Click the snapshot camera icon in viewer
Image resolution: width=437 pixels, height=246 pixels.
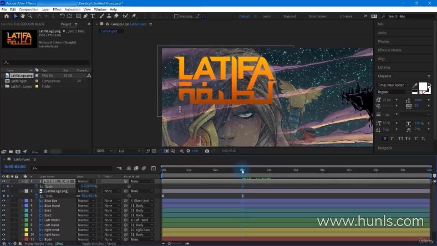click(207, 151)
